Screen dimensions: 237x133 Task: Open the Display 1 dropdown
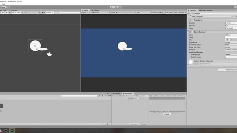pyautogui.click(x=86, y=13)
